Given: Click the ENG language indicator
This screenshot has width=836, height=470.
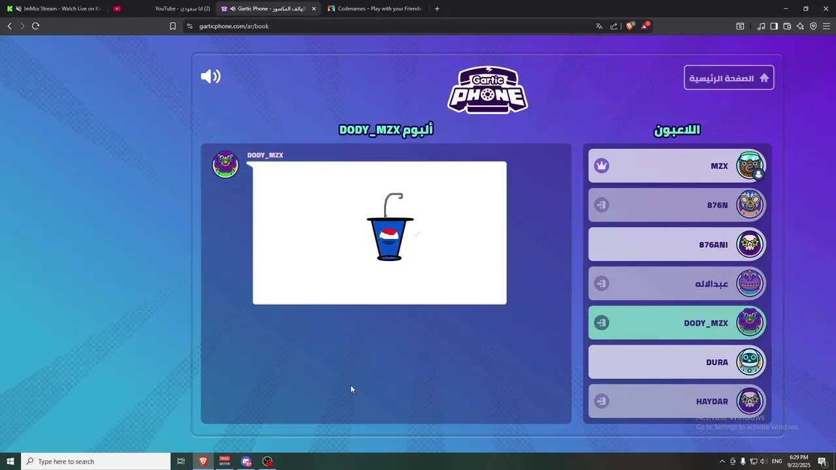Looking at the screenshot, I should [x=776, y=462].
